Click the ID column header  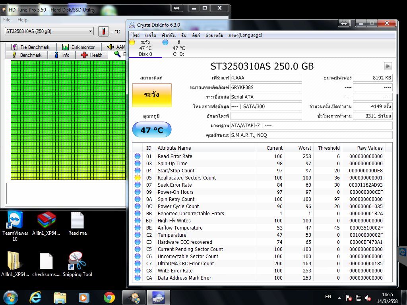[x=149, y=148]
